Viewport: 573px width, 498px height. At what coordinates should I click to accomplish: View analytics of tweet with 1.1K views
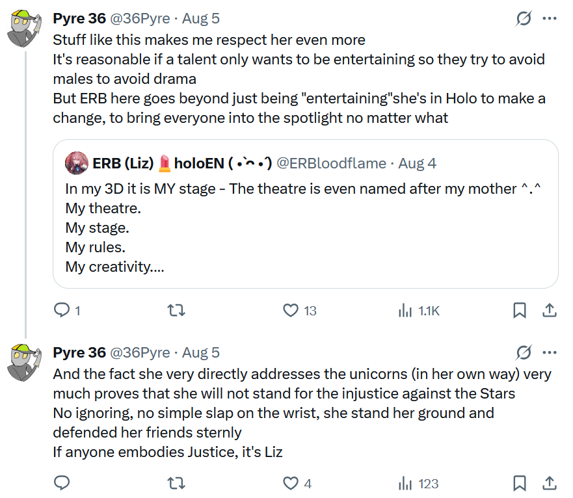tap(405, 311)
